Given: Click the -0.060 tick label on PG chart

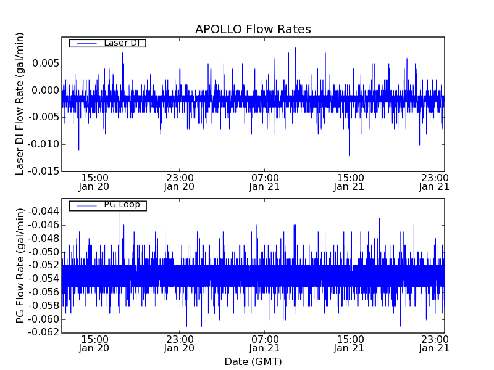Looking at the screenshot, I should (x=43, y=319).
